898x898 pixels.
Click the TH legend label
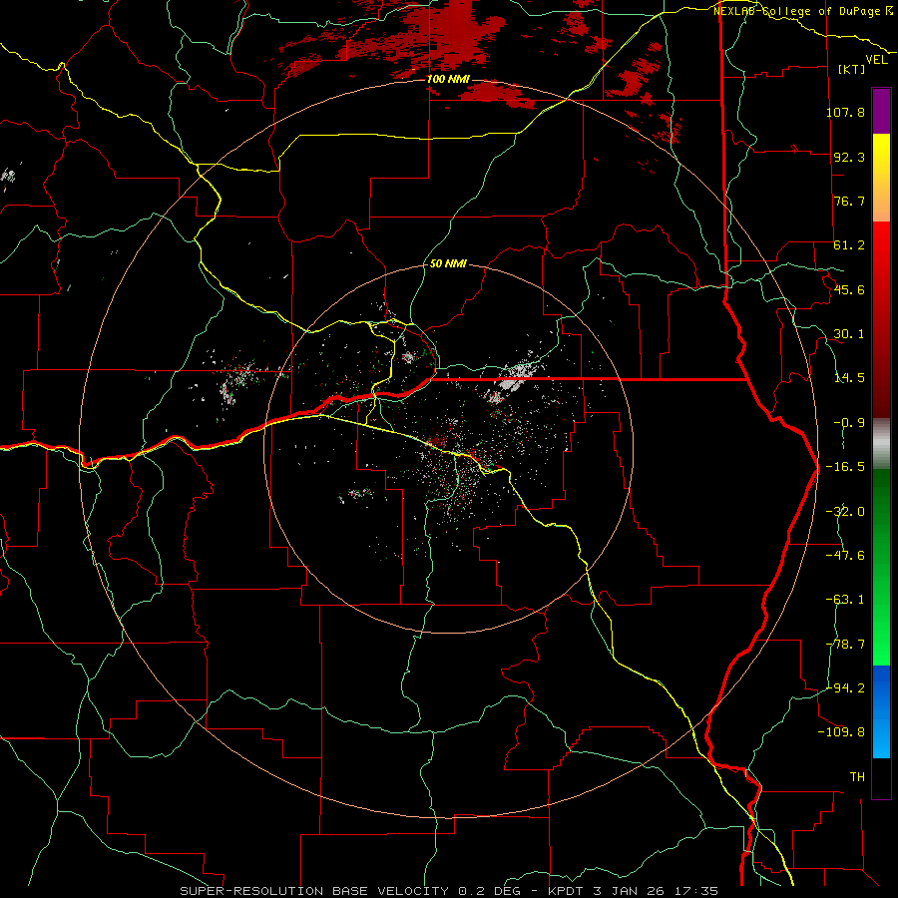857,777
